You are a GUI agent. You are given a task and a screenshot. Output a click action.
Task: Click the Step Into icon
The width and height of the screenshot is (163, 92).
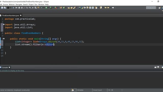pyautogui.click(x=27, y=8)
